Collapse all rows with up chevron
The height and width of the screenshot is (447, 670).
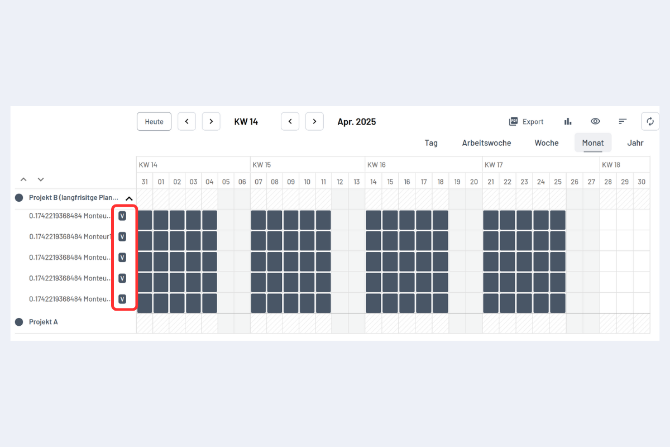(x=23, y=179)
